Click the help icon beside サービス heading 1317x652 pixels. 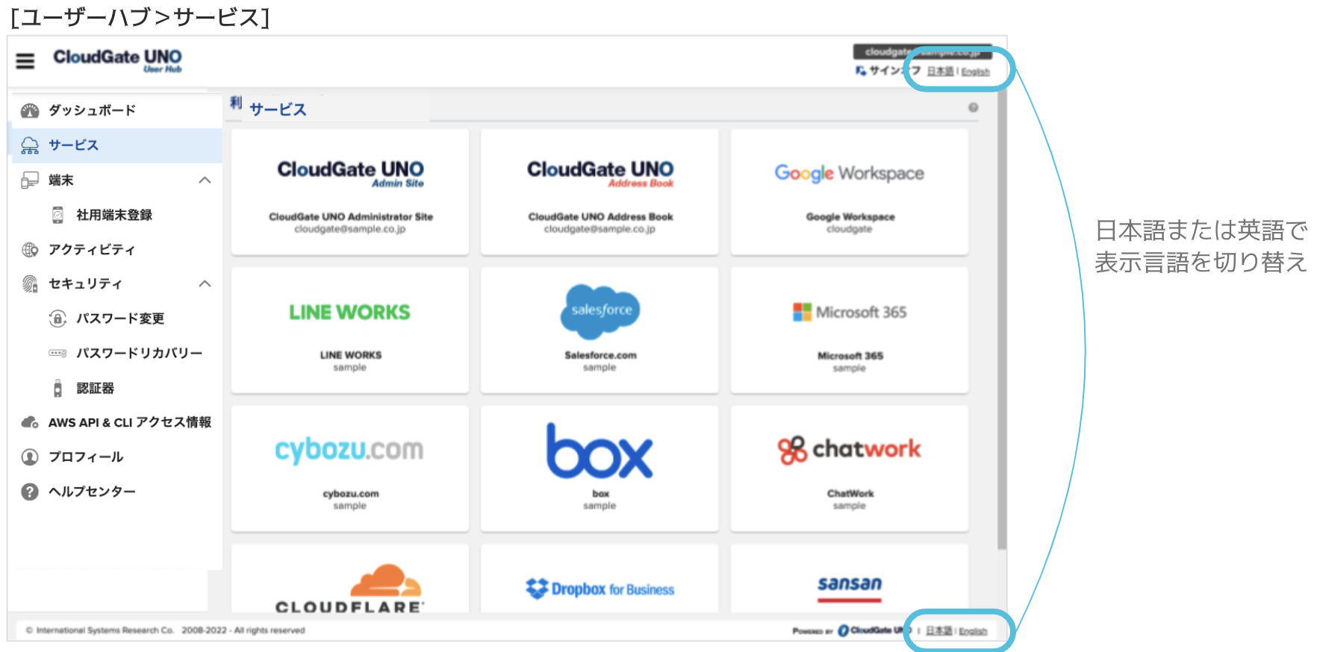coord(974,107)
